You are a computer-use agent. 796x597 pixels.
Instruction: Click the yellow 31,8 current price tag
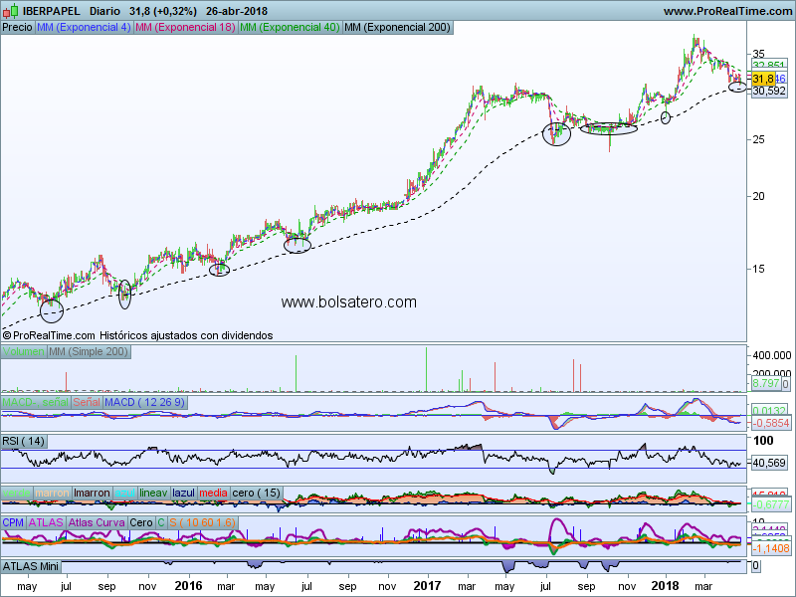pos(763,79)
